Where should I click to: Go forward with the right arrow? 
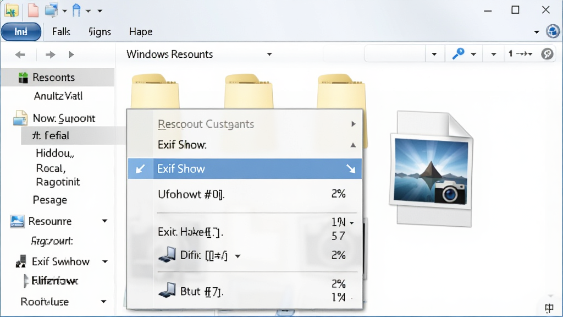tap(50, 54)
